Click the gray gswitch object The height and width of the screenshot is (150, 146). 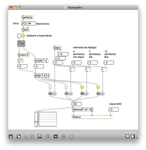click(x=21, y=44)
